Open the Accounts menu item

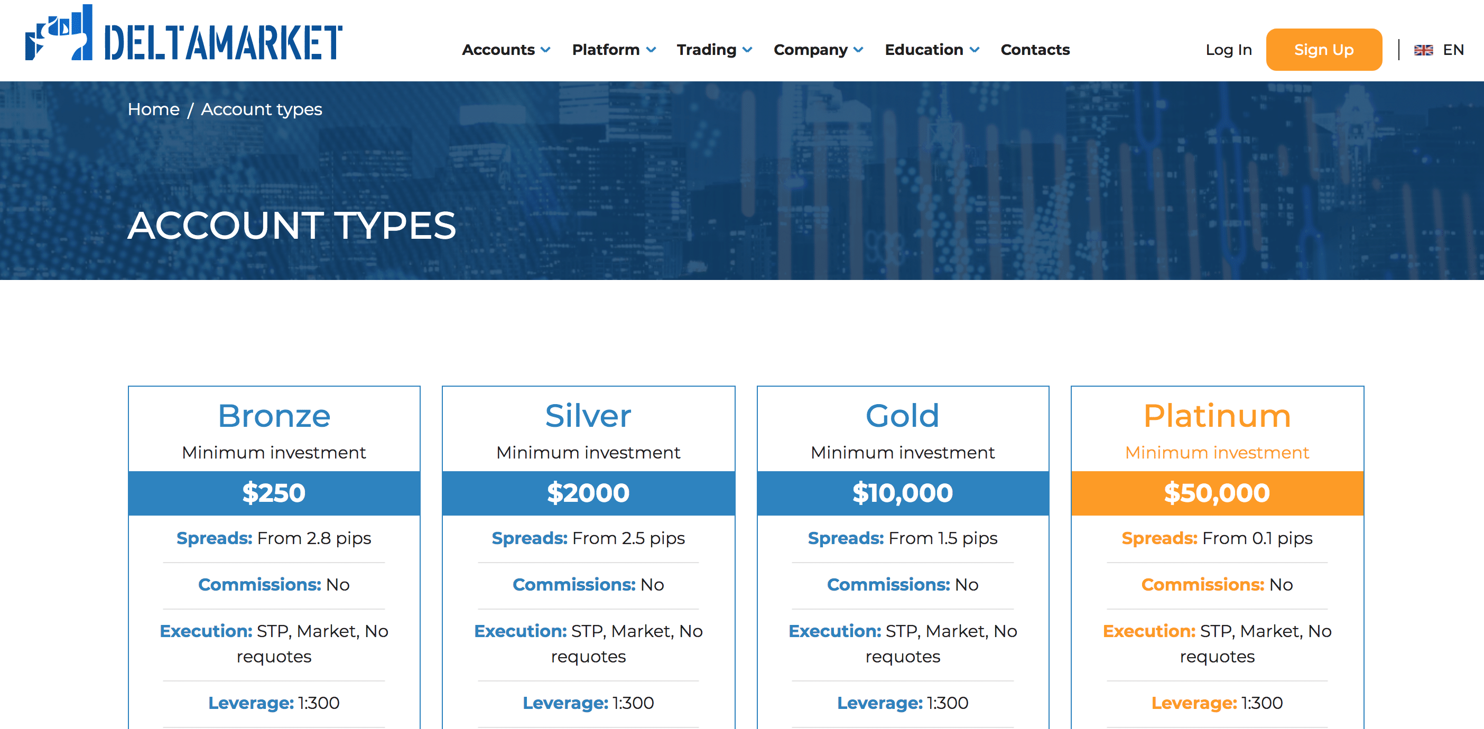(498, 50)
